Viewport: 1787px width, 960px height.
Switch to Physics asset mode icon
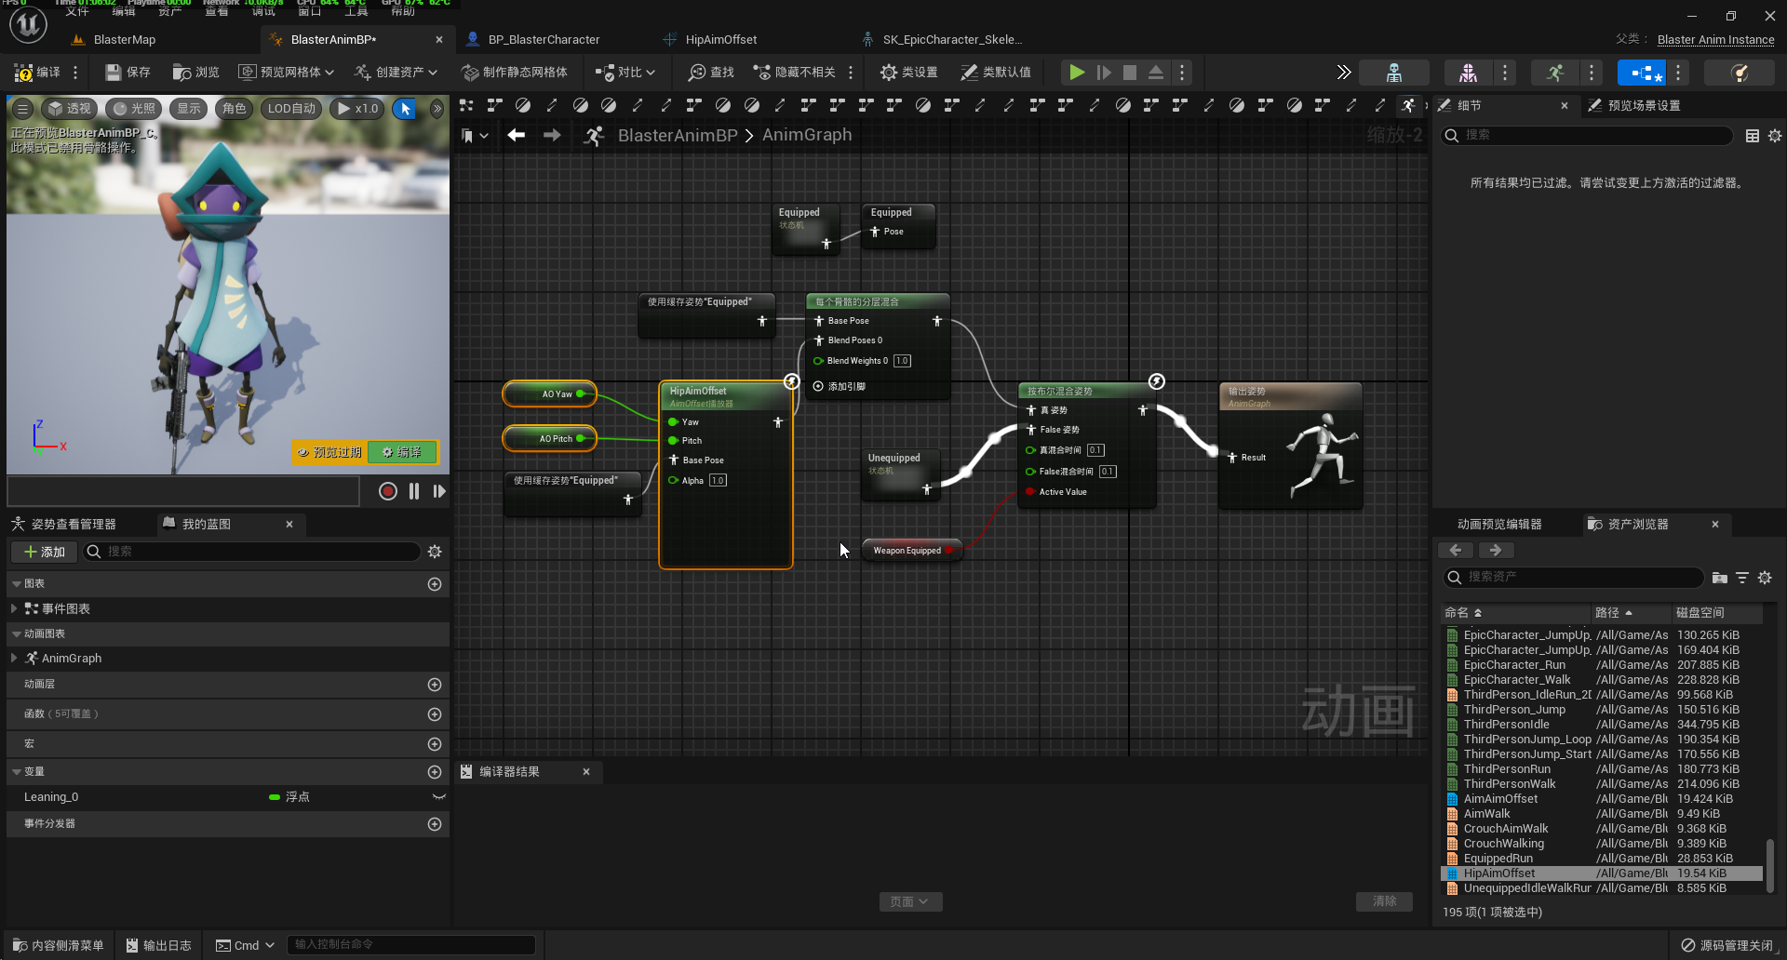pyautogui.click(x=1739, y=73)
